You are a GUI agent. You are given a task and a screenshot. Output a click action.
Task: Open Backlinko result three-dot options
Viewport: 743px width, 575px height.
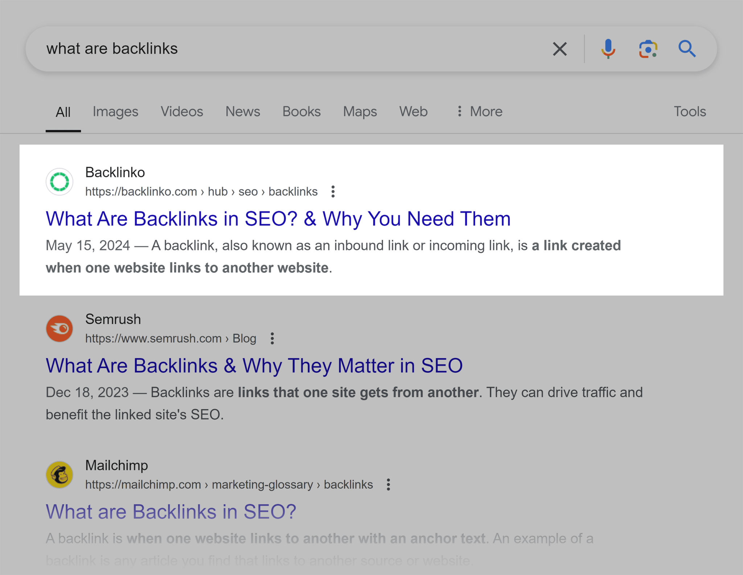(x=333, y=192)
